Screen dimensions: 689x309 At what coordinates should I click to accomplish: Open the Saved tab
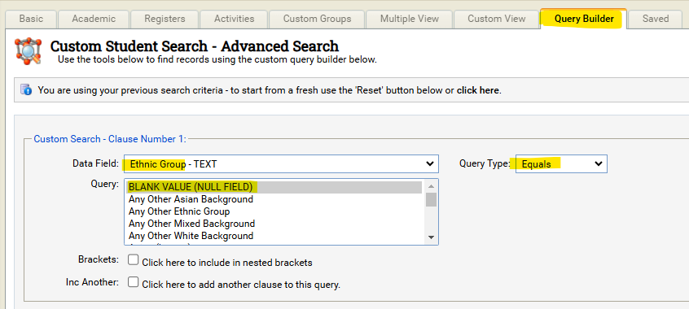pos(656,19)
